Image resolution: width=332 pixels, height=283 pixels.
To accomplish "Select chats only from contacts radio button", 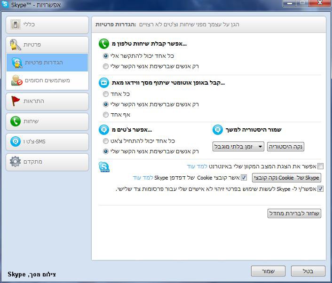I will point(105,151).
